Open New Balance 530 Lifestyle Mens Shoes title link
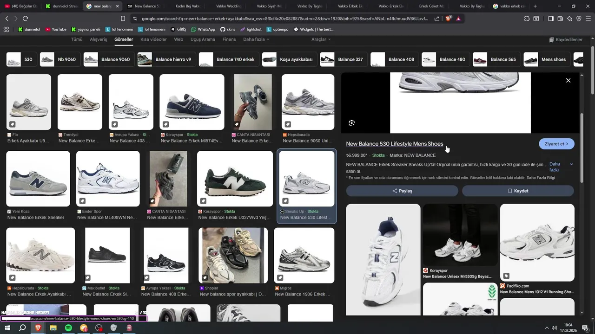The height and width of the screenshot is (334, 595). (x=395, y=144)
